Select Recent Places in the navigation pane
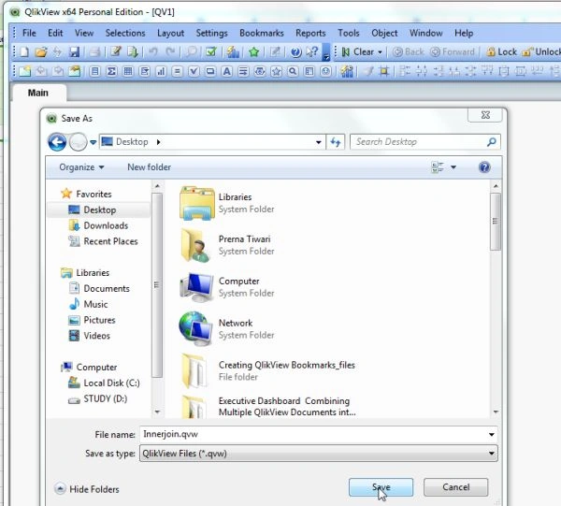Image resolution: width=561 pixels, height=506 pixels. pos(103,241)
